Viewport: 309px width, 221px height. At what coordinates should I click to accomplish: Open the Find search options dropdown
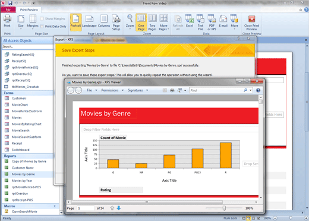click(x=251, y=90)
